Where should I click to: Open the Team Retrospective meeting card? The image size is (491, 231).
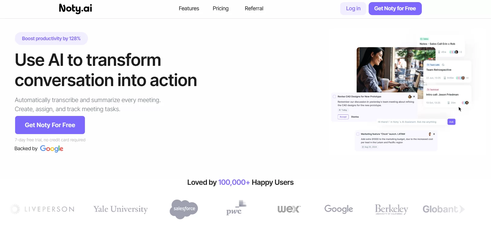[x=447, y=71]
